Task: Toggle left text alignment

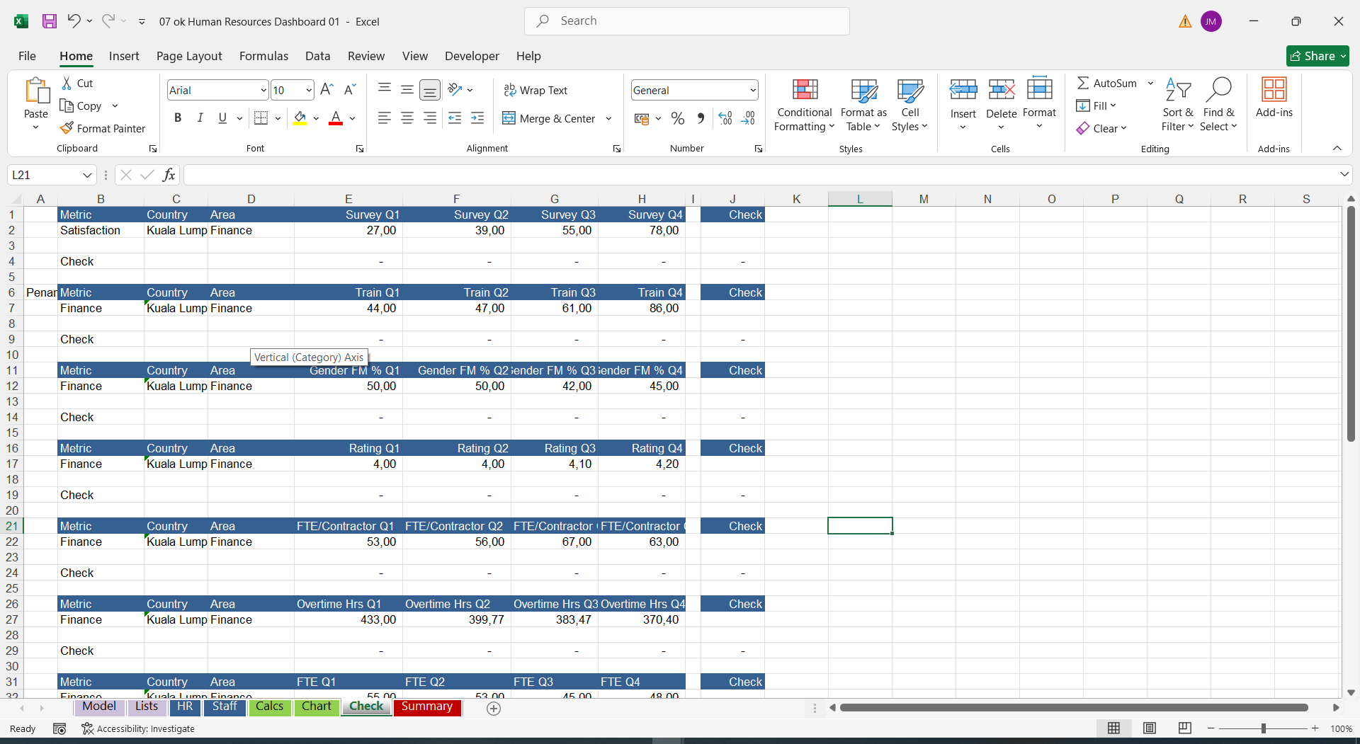Action: (385, 118)
